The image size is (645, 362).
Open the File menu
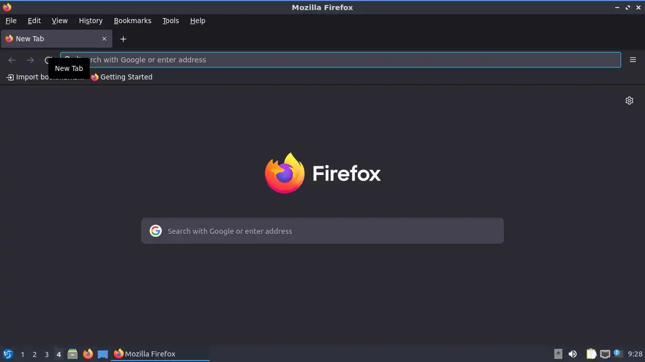tap(11, 21)
